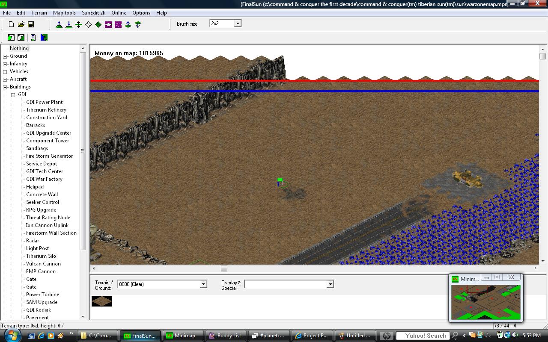Click Yahoo! Search input field

(423, 336)
